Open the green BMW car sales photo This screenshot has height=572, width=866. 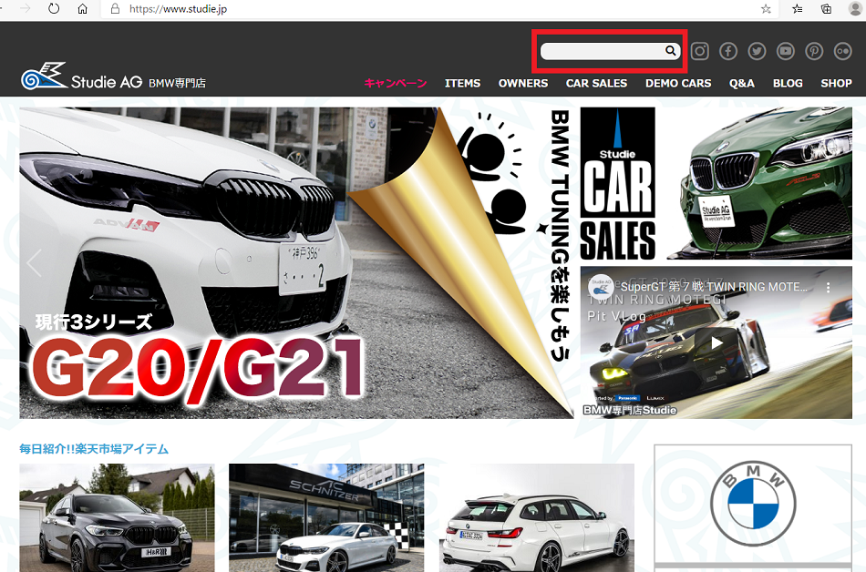pos(758,183)
